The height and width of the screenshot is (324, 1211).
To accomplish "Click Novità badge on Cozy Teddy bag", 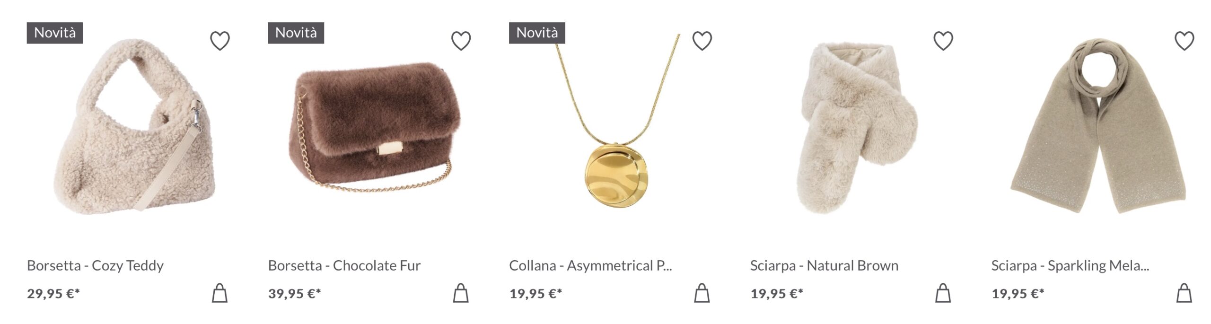I will pyautogui.click(x=55, y=33).
